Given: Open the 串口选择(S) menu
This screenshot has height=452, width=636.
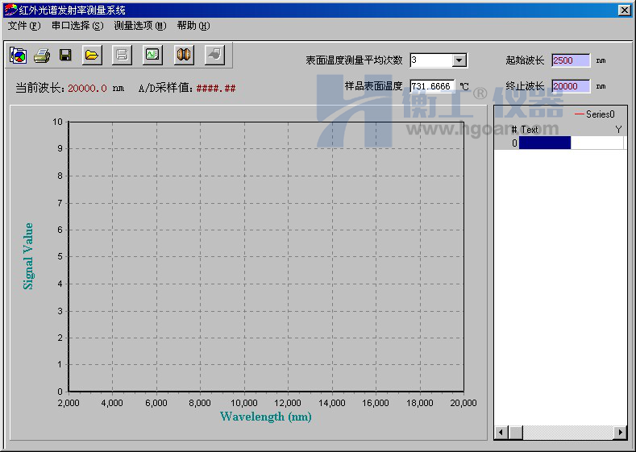Looking at the screenshot, I should (77, 26).
